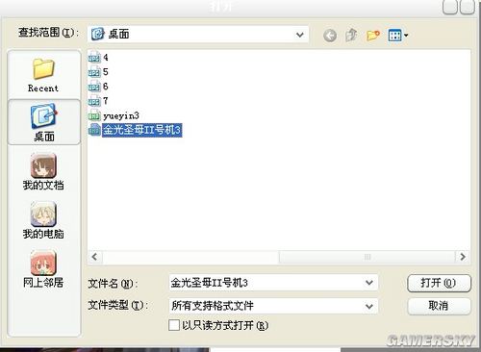
Task: Click the file icon next to 6
Action: pos(94,87)
